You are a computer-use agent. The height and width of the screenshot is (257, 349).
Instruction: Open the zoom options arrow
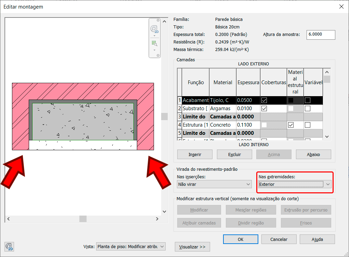tap(154, 50)
